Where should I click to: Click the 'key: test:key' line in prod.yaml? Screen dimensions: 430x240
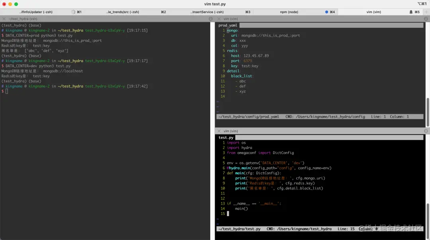(244, 66)
